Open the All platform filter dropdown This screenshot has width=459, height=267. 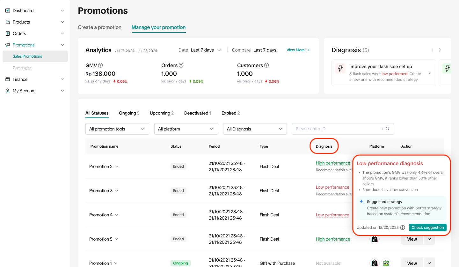pos(186,129)
